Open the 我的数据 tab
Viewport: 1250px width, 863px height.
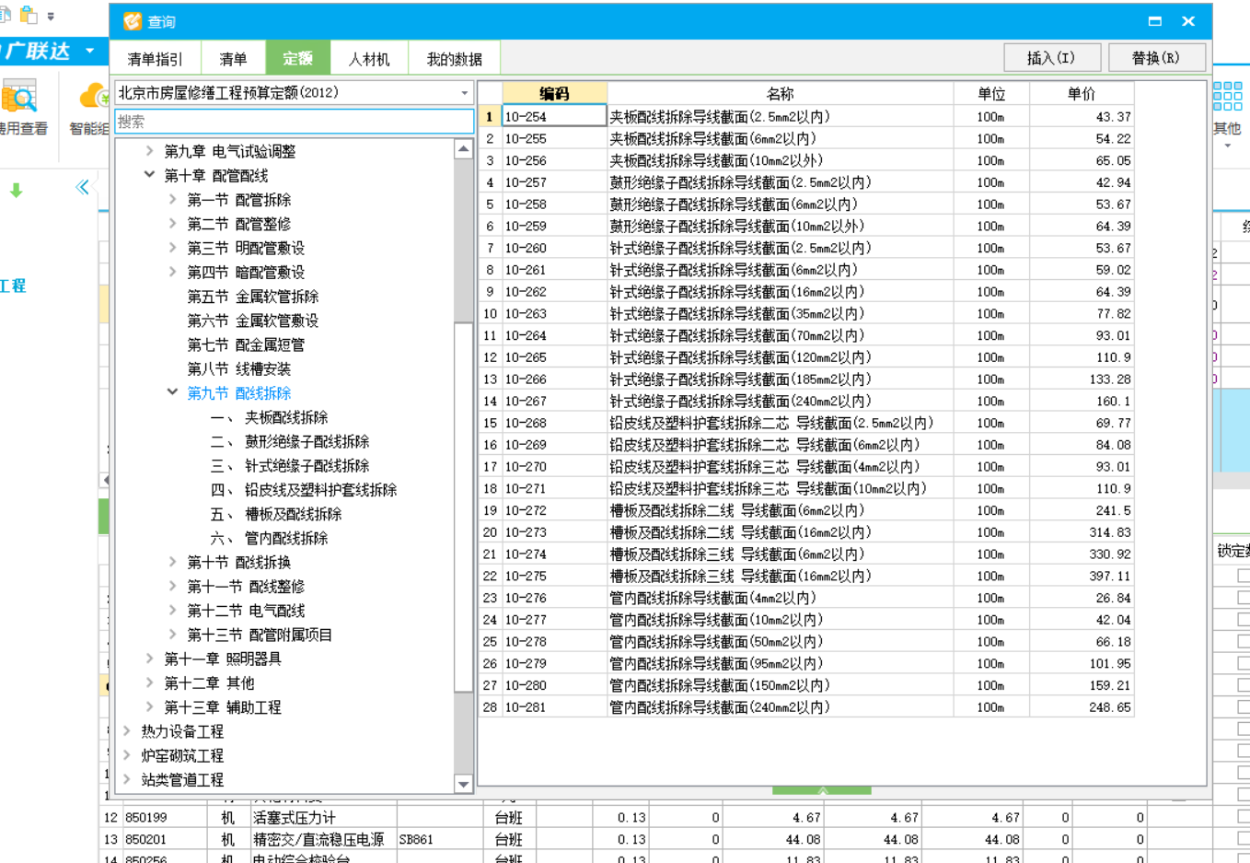pos(454,59)
